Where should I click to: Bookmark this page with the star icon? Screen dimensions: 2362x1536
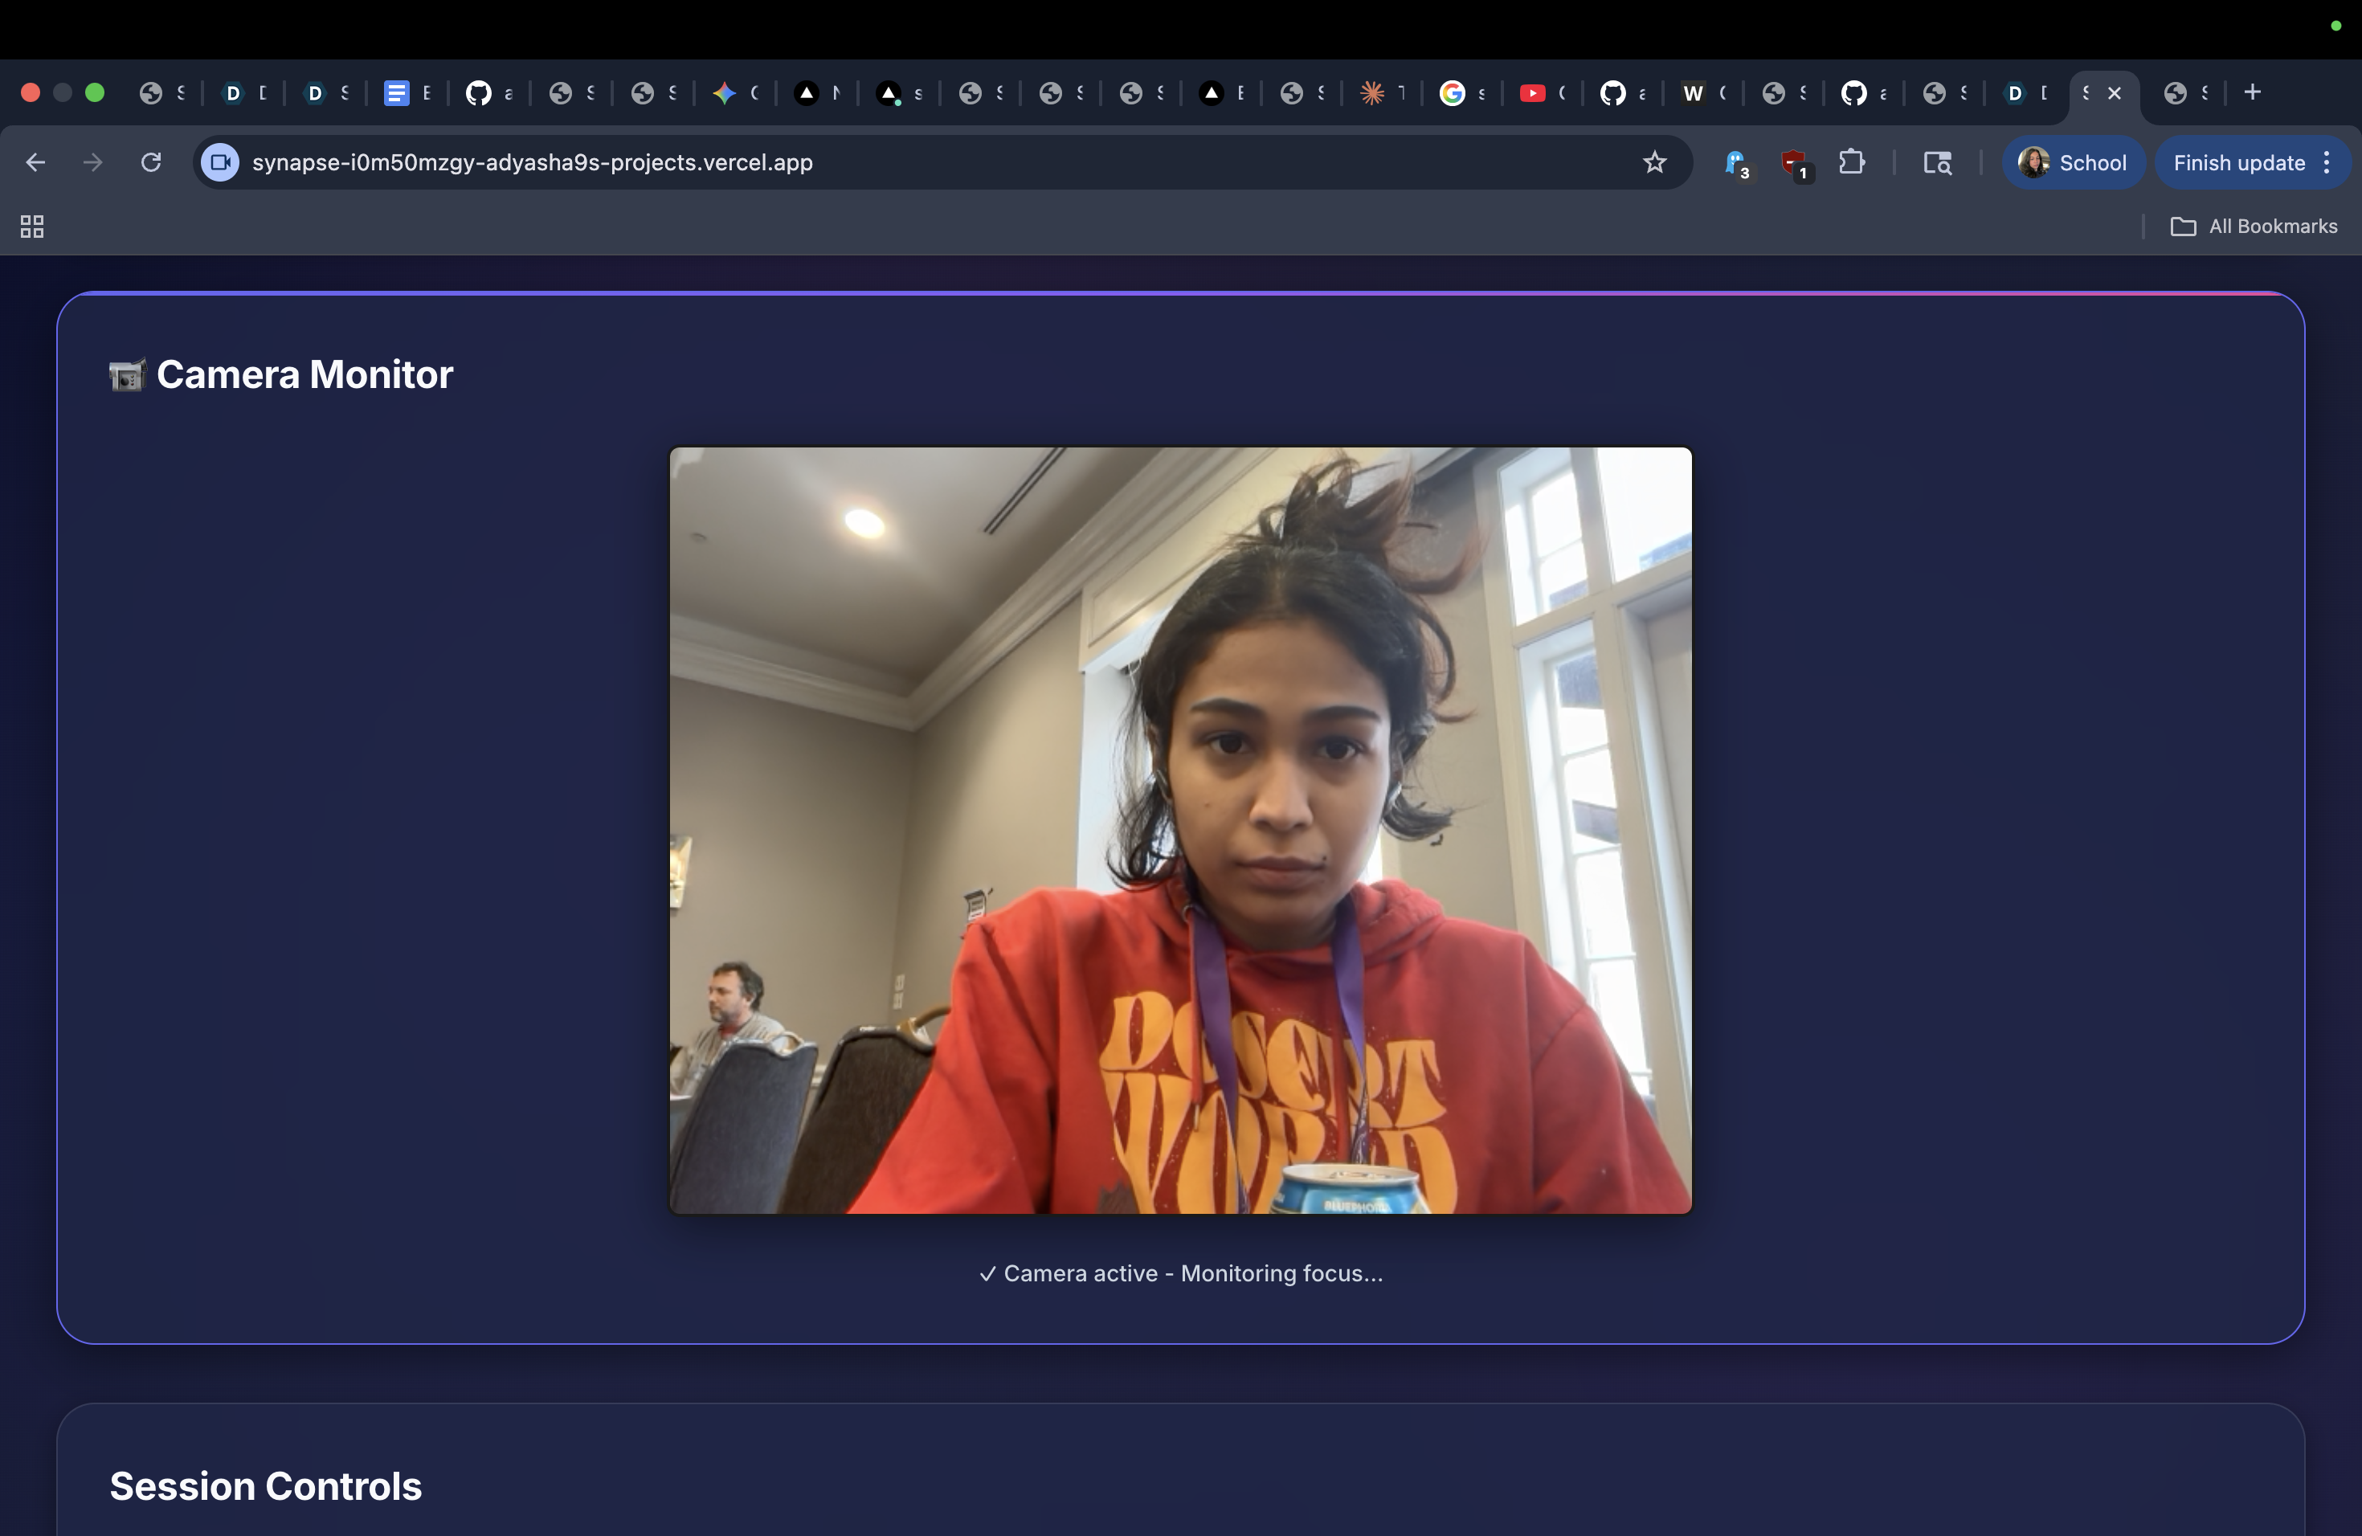point(1653,163)
